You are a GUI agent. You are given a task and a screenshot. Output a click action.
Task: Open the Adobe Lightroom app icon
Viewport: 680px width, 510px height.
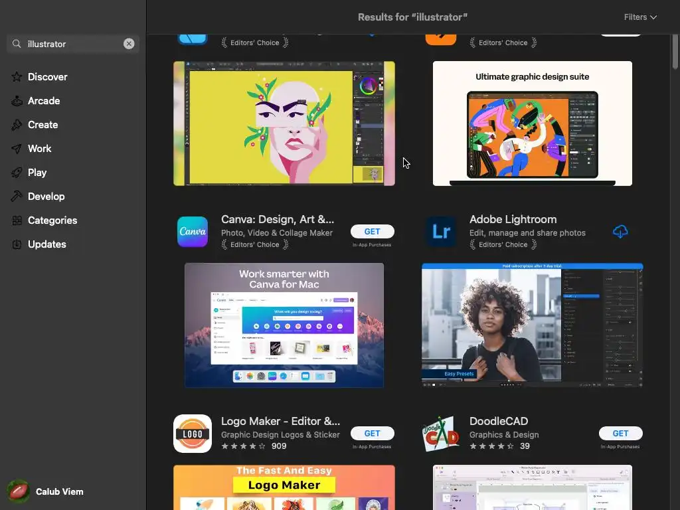tap(441, 232)
